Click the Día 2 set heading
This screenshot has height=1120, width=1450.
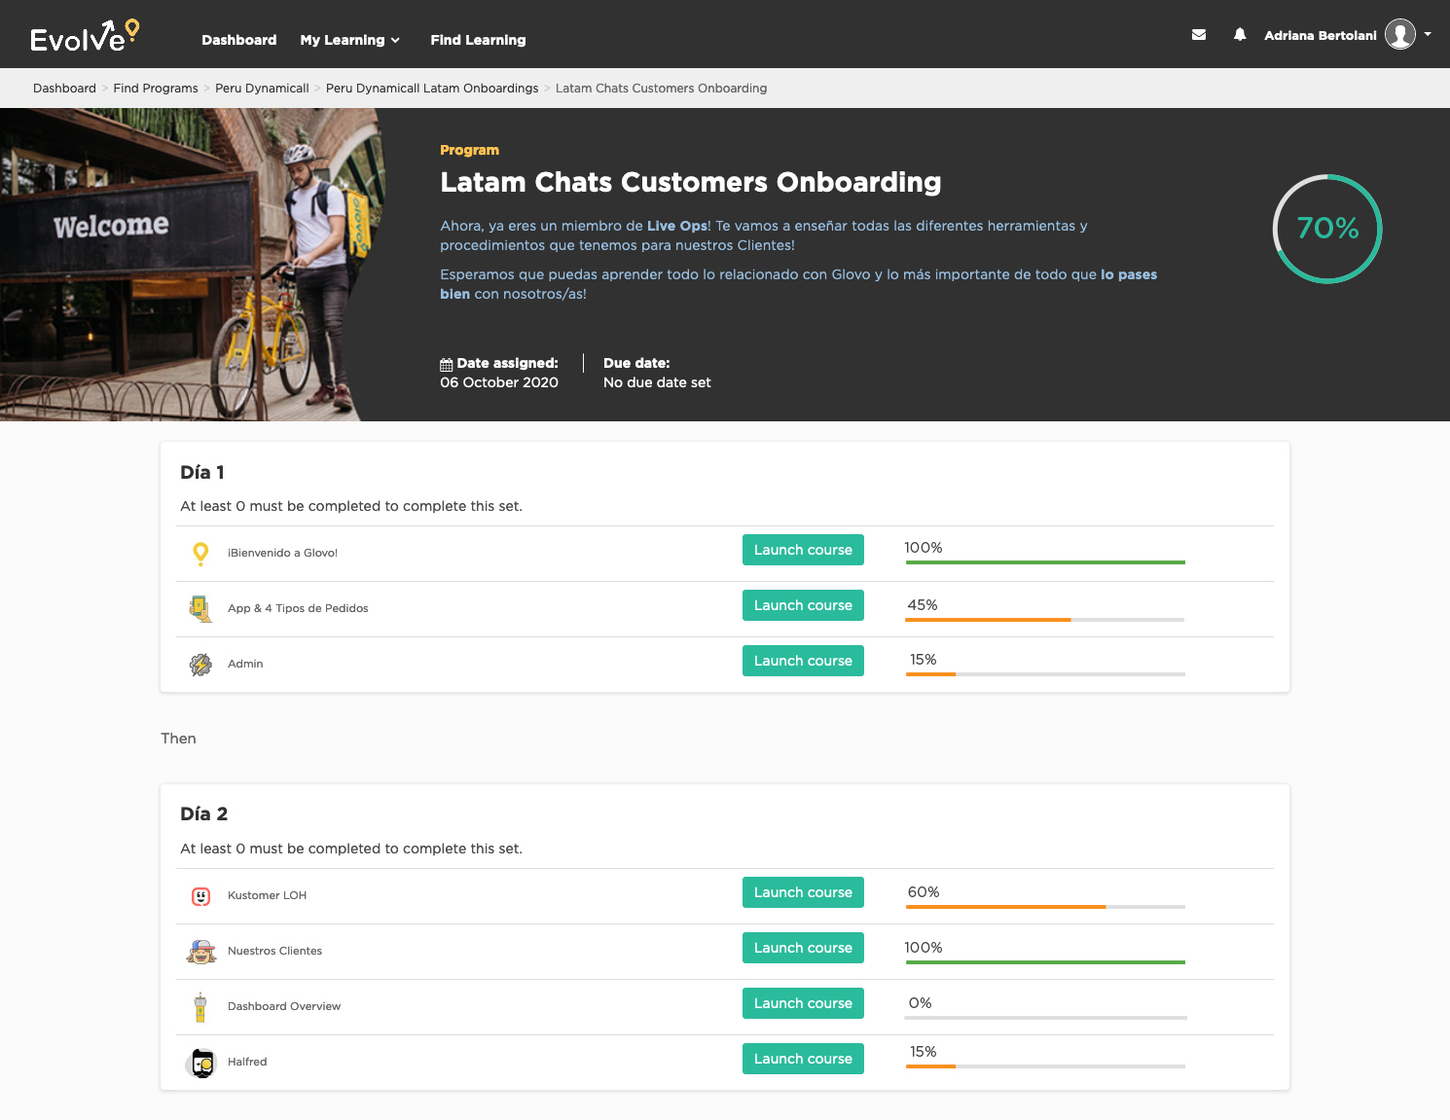point(204,814)
